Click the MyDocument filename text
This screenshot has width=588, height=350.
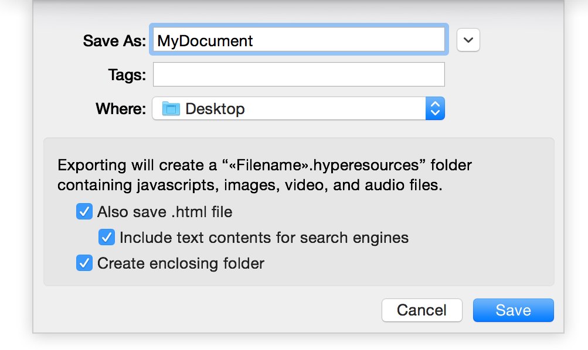coord(205,40)
